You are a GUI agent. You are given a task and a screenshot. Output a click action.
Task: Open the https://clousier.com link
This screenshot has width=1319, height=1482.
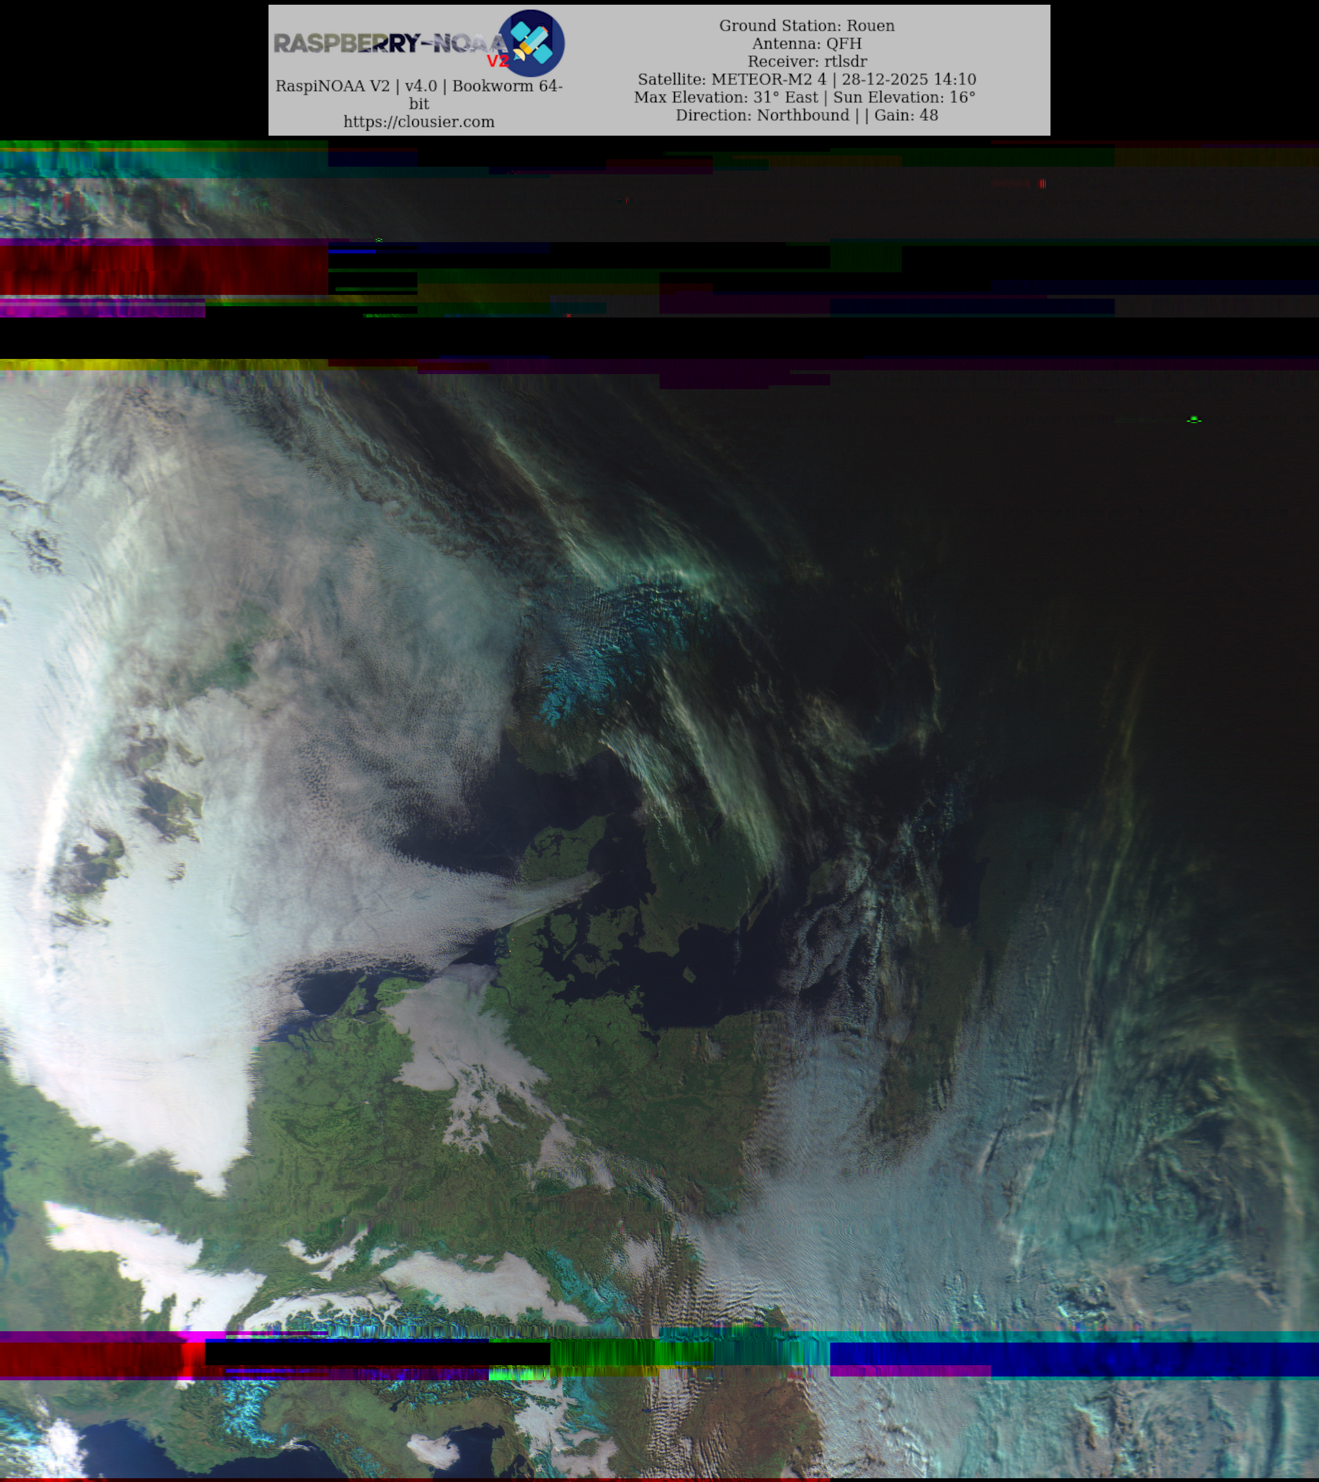418,122
